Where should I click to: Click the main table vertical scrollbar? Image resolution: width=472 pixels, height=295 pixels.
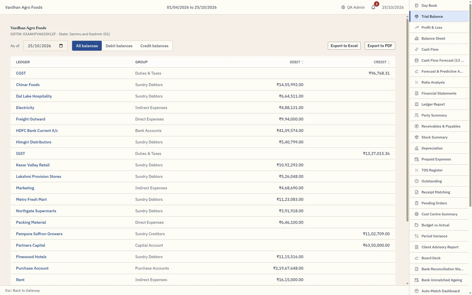(407, 119)
